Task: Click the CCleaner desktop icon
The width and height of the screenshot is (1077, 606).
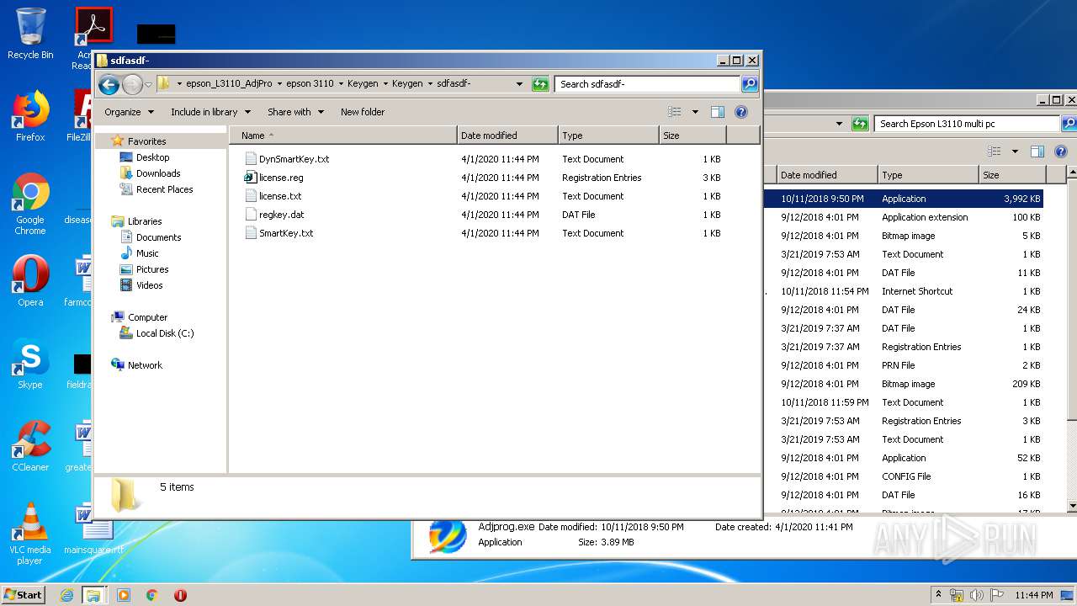Action: coord(30,446)
